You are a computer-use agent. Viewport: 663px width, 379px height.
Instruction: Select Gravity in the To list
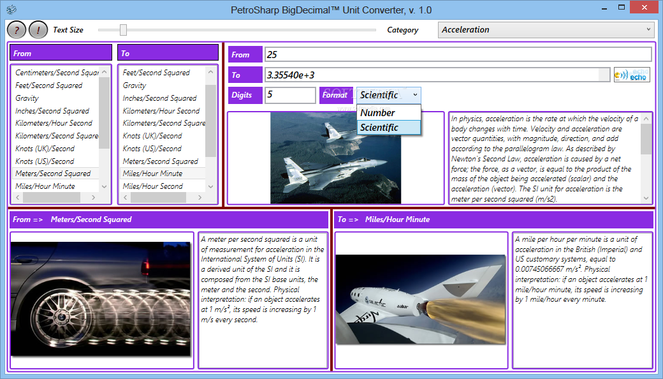click(163, 85)
